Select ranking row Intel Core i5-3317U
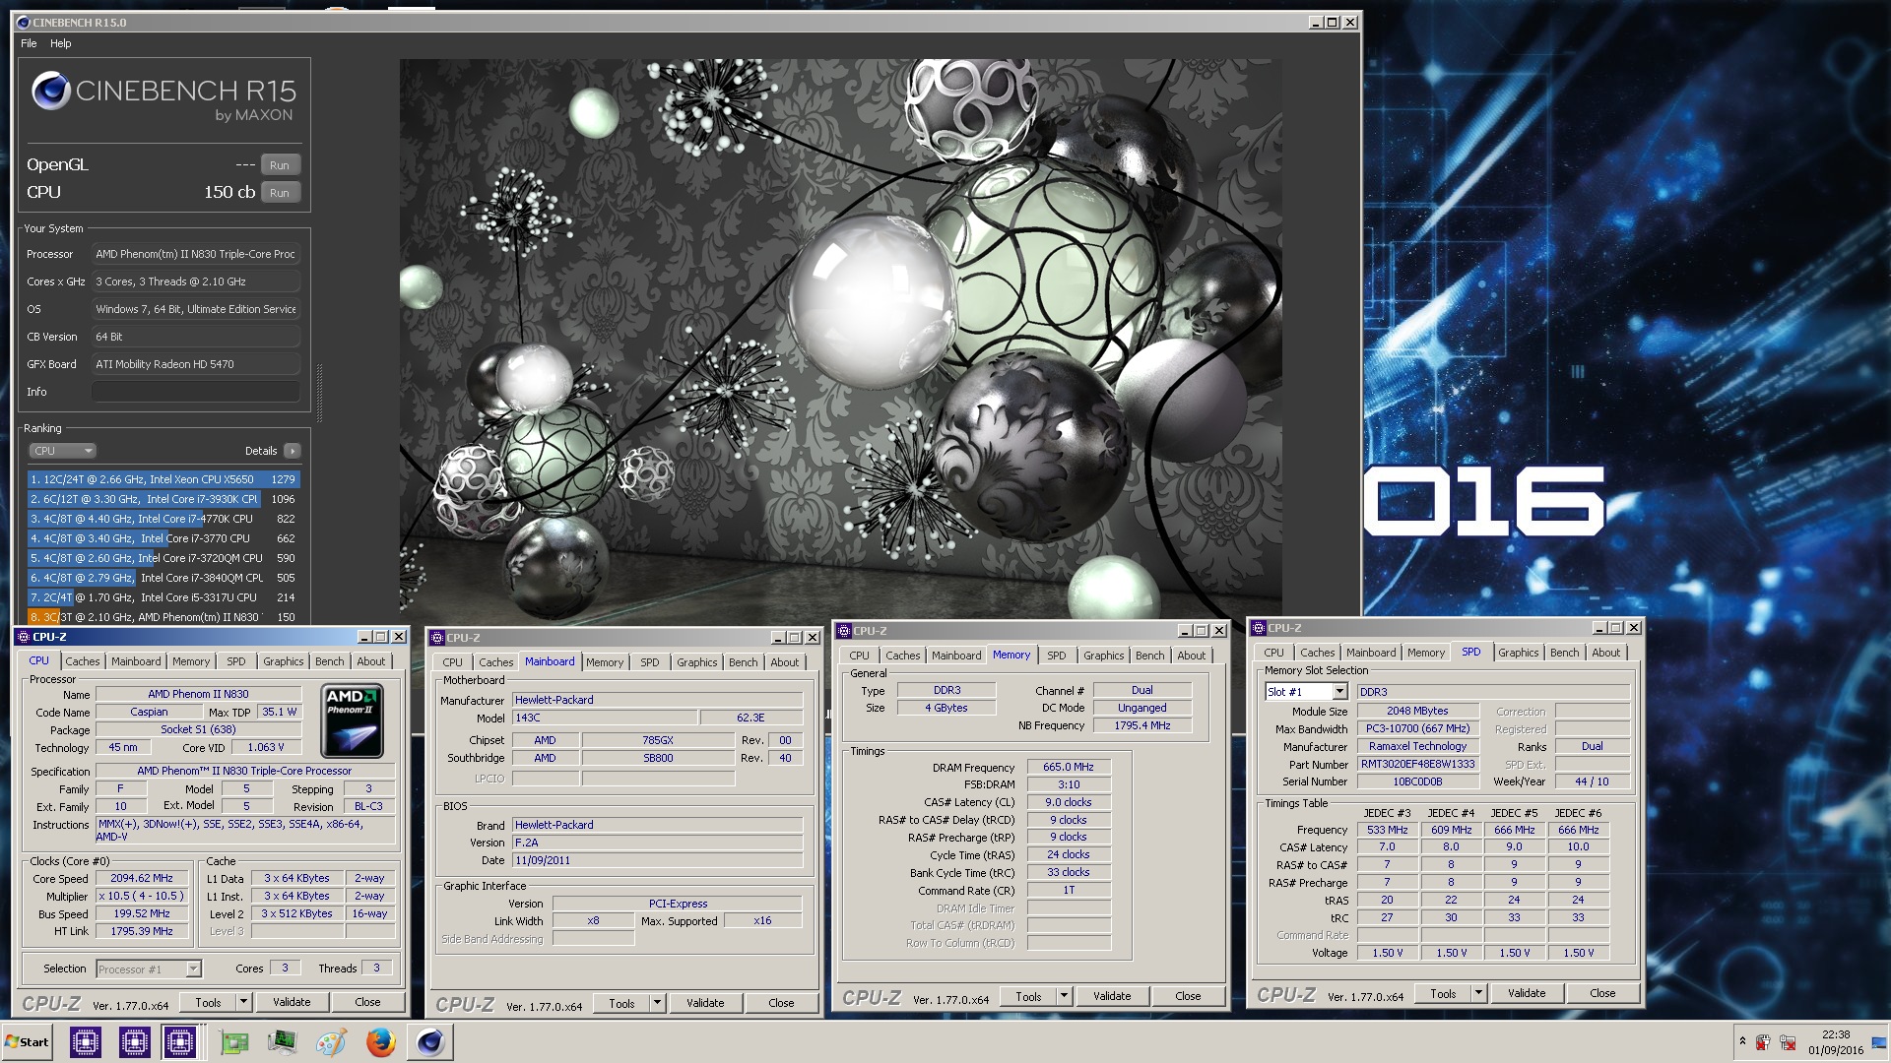The image size is (1891, 1063). [163, 597]
